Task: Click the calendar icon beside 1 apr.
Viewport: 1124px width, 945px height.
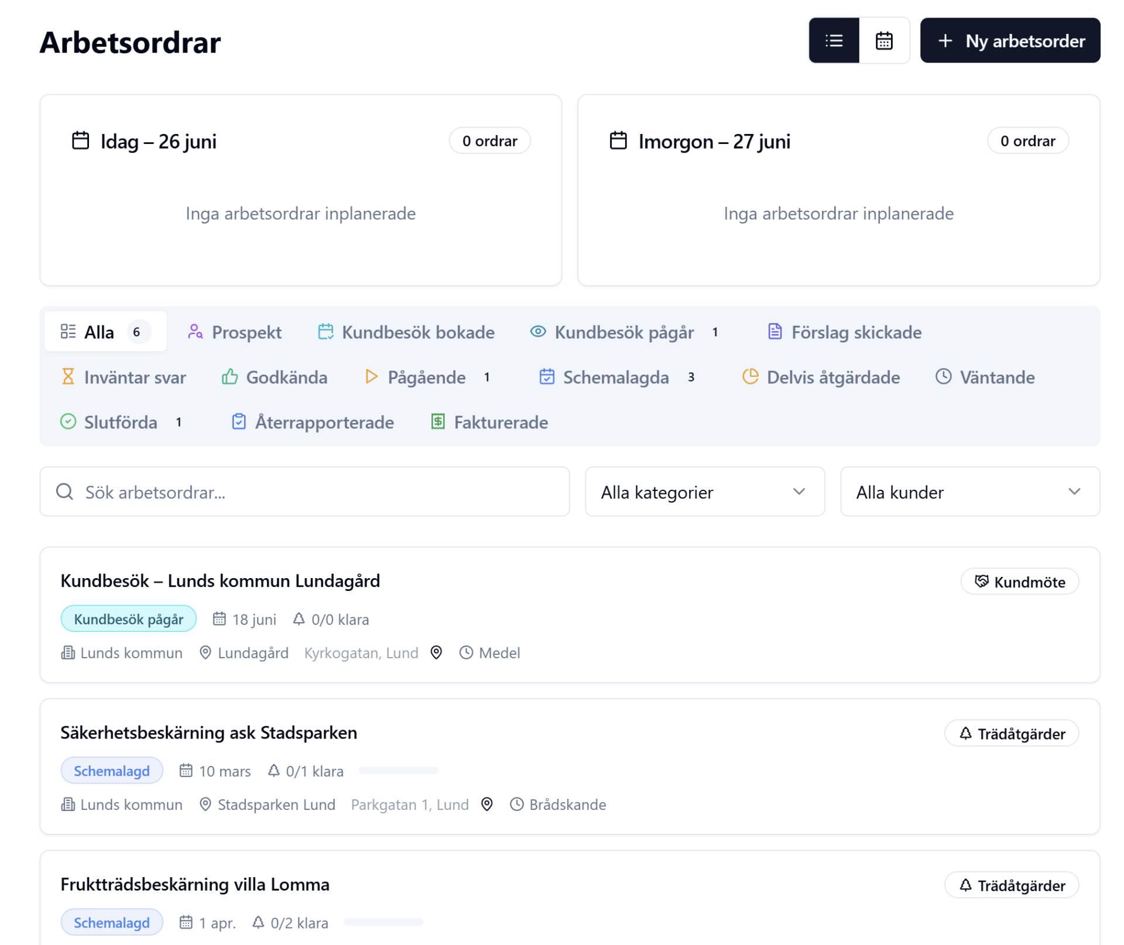Action: 186,922
